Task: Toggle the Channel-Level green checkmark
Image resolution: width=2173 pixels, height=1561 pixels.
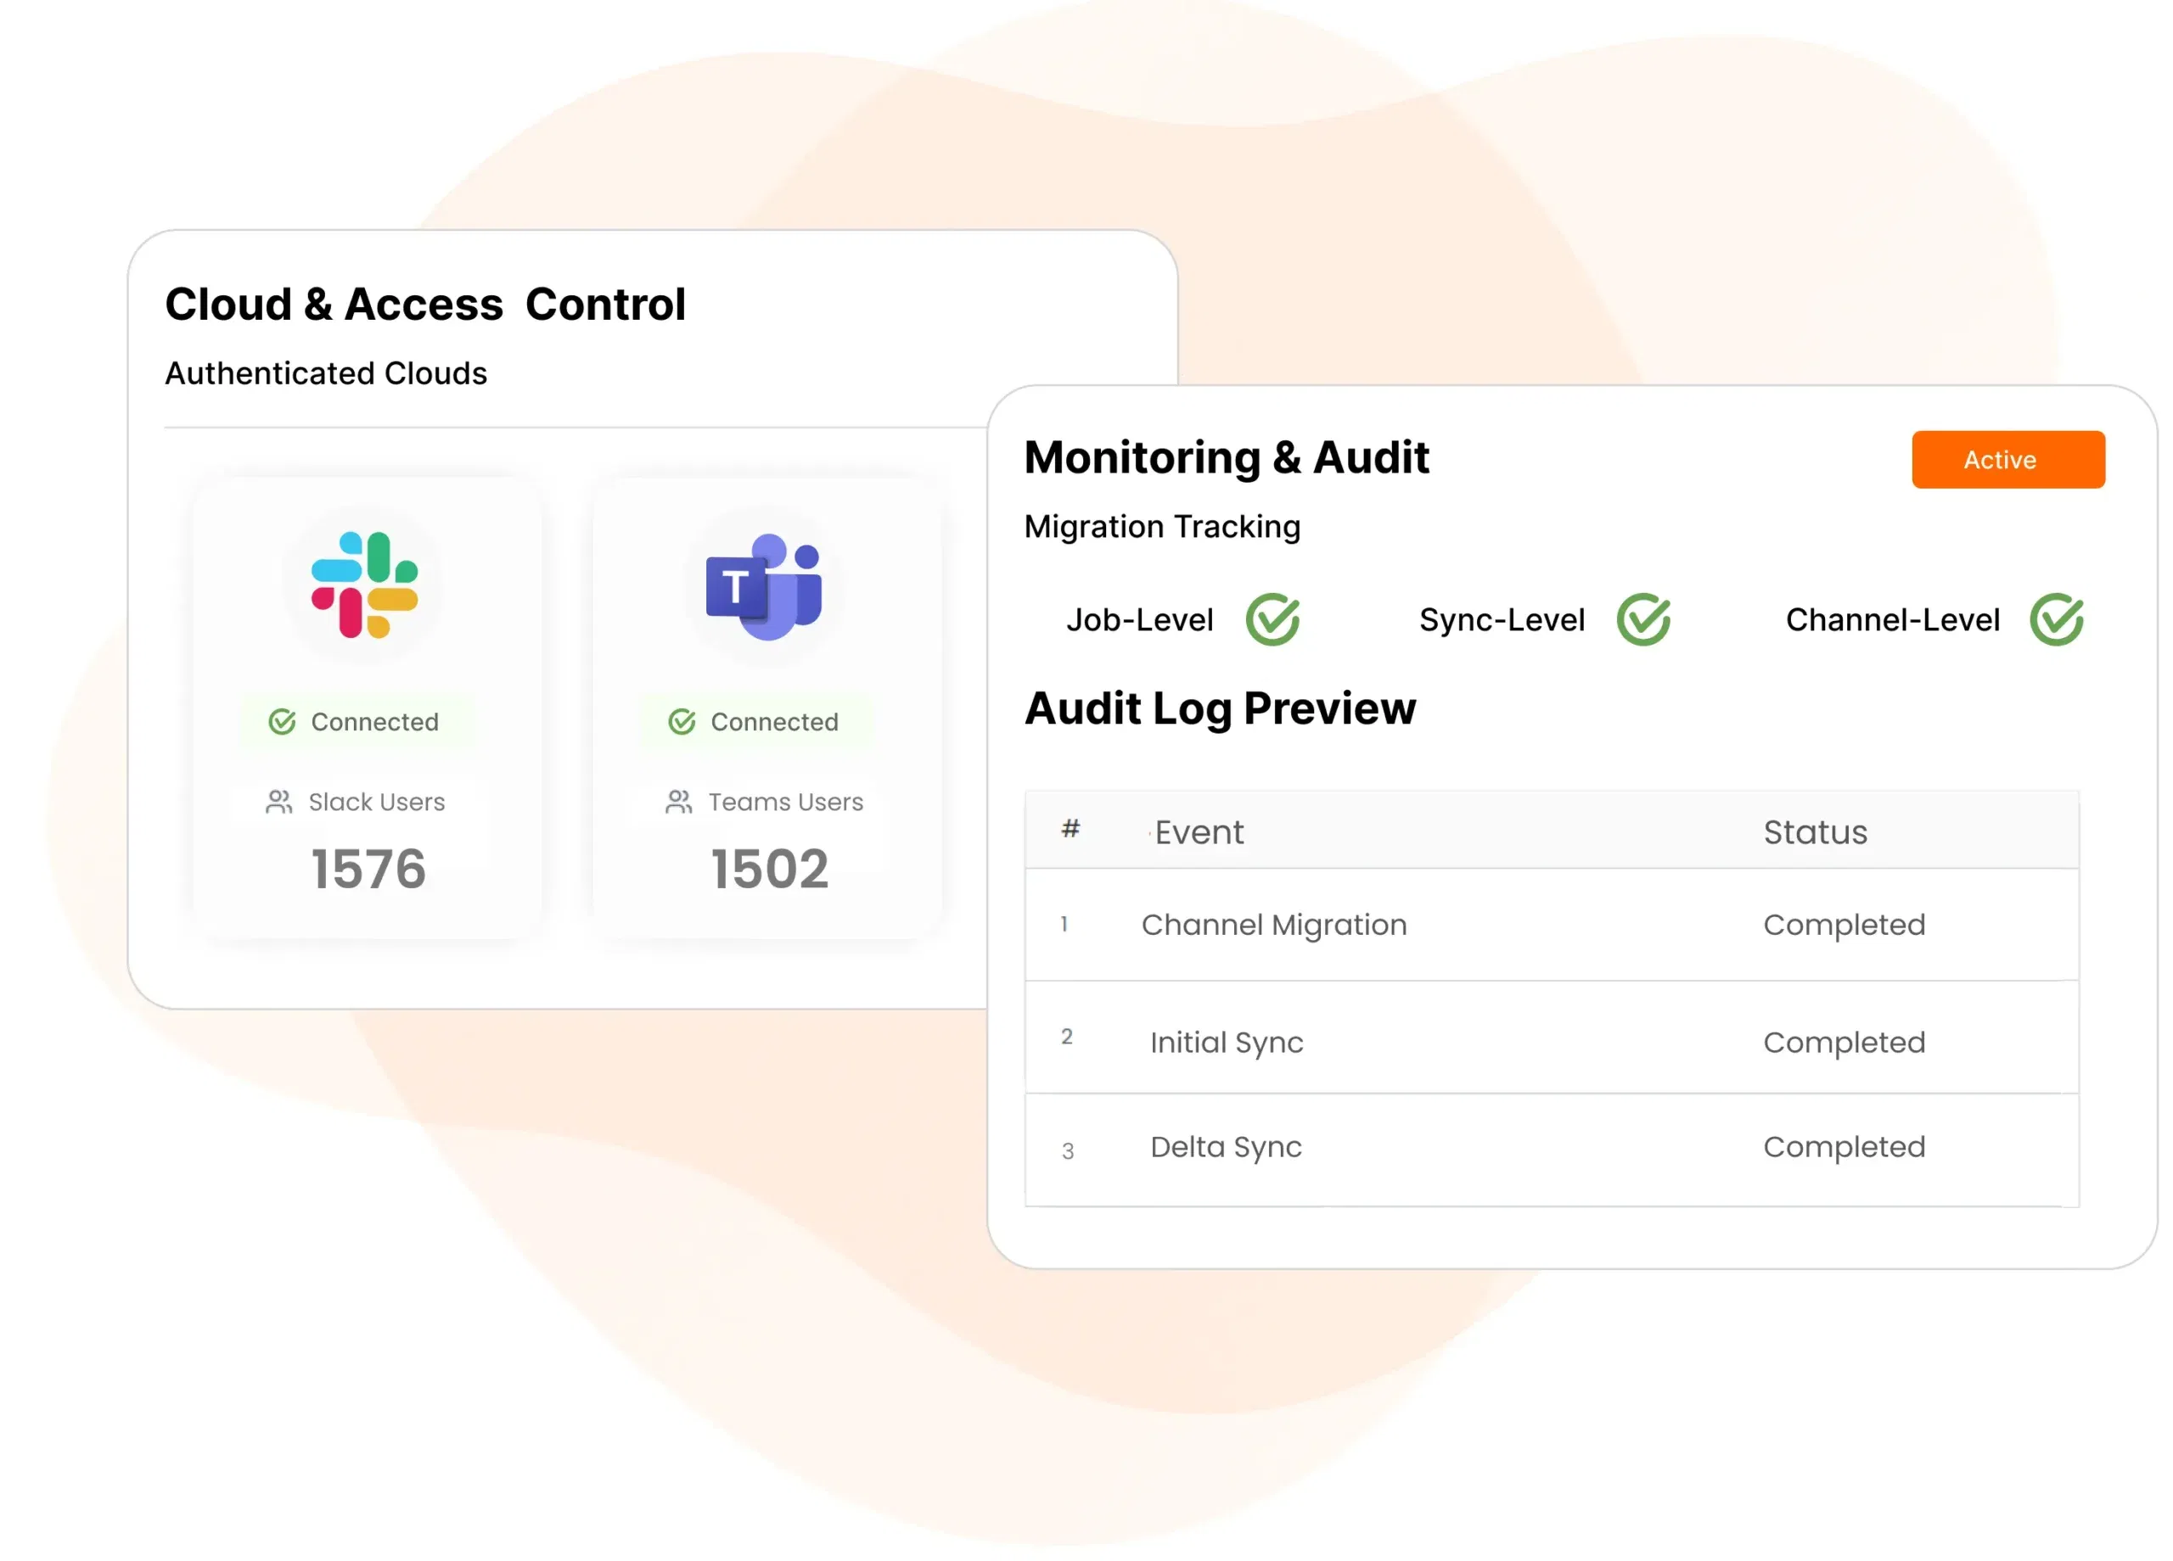Action: 2056,619
